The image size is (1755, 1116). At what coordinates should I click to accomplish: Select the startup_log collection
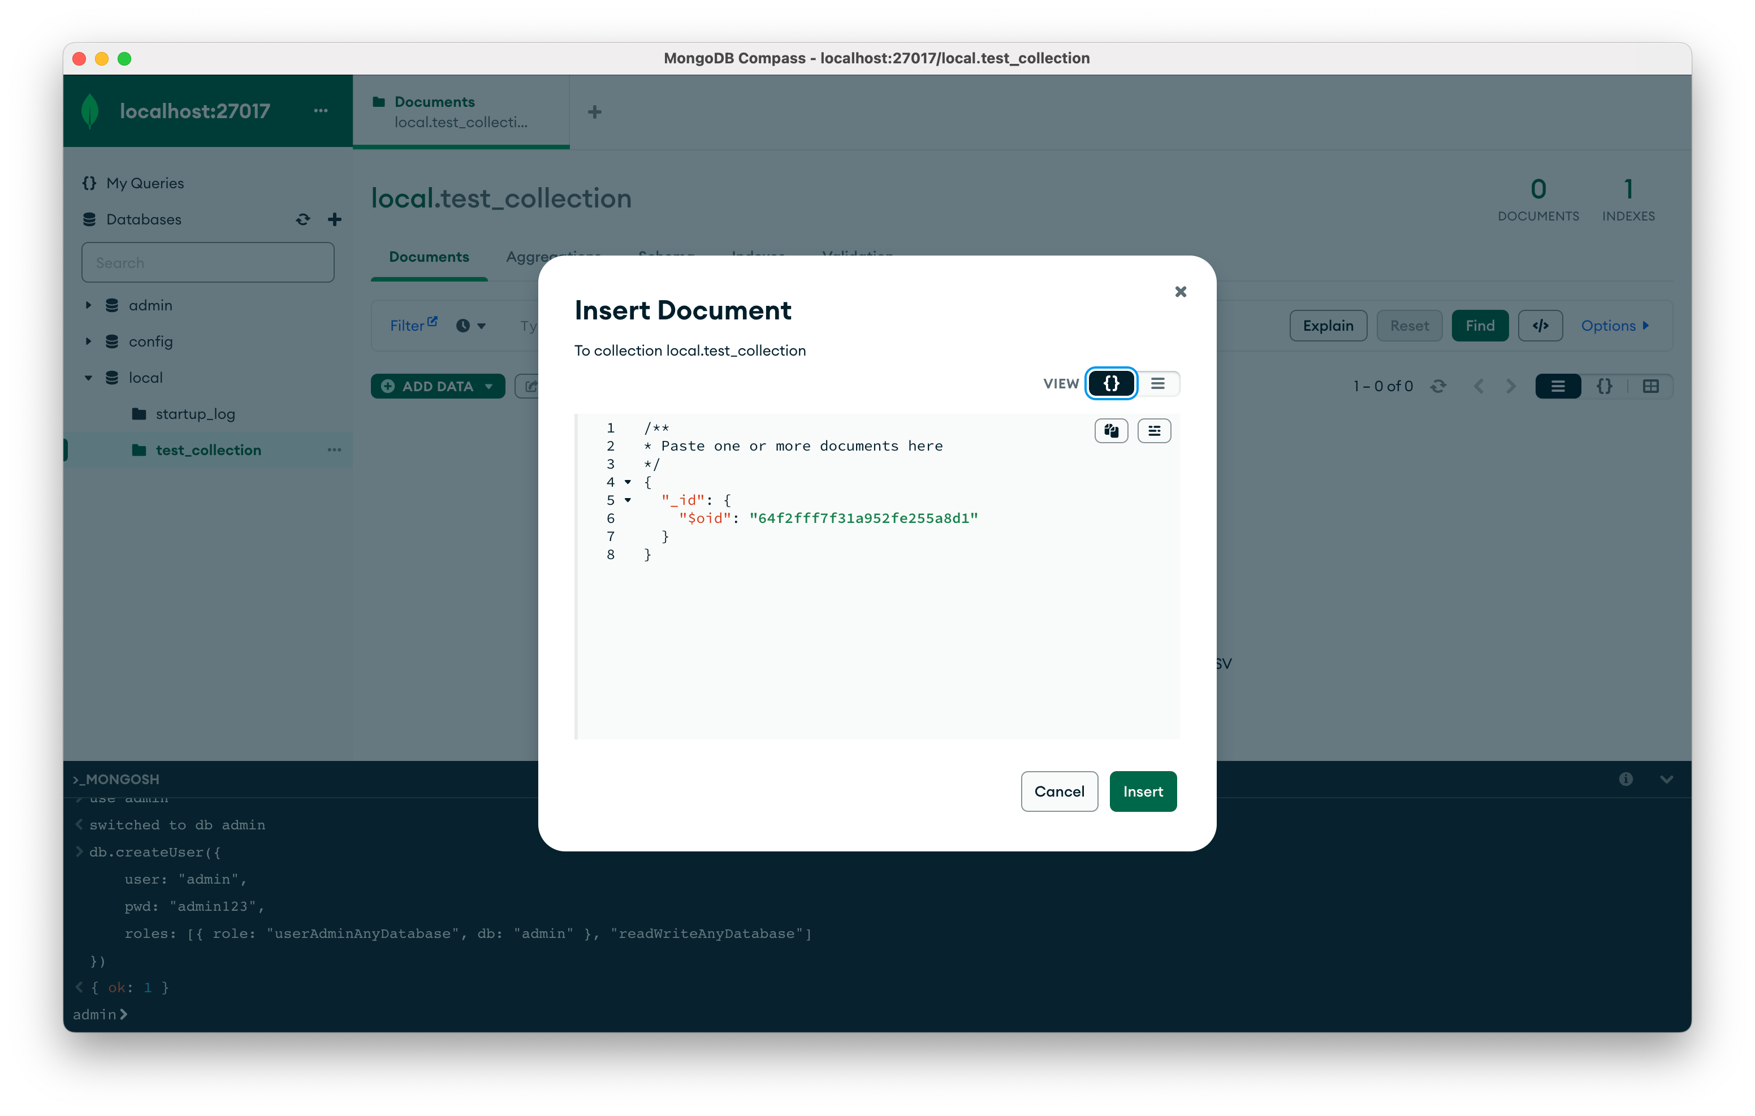[x=194, y=414]
